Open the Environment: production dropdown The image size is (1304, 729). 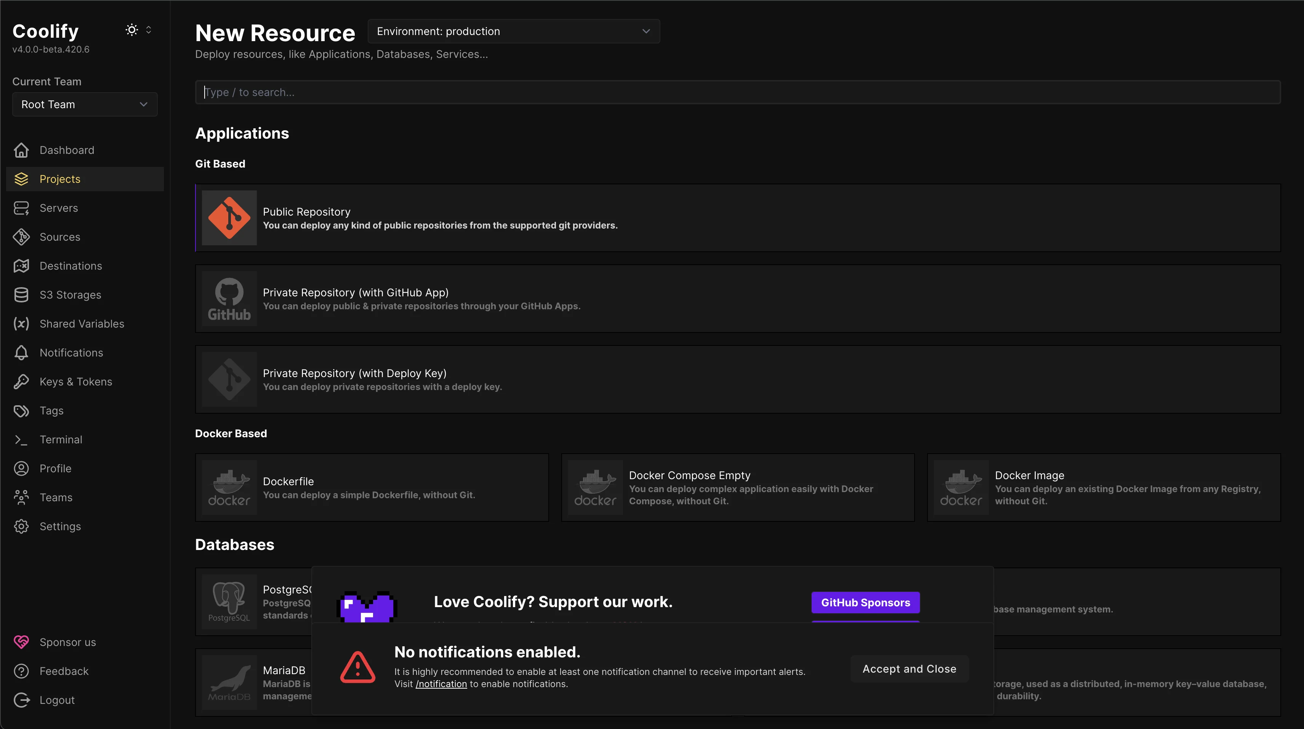[x=513, y=31]
